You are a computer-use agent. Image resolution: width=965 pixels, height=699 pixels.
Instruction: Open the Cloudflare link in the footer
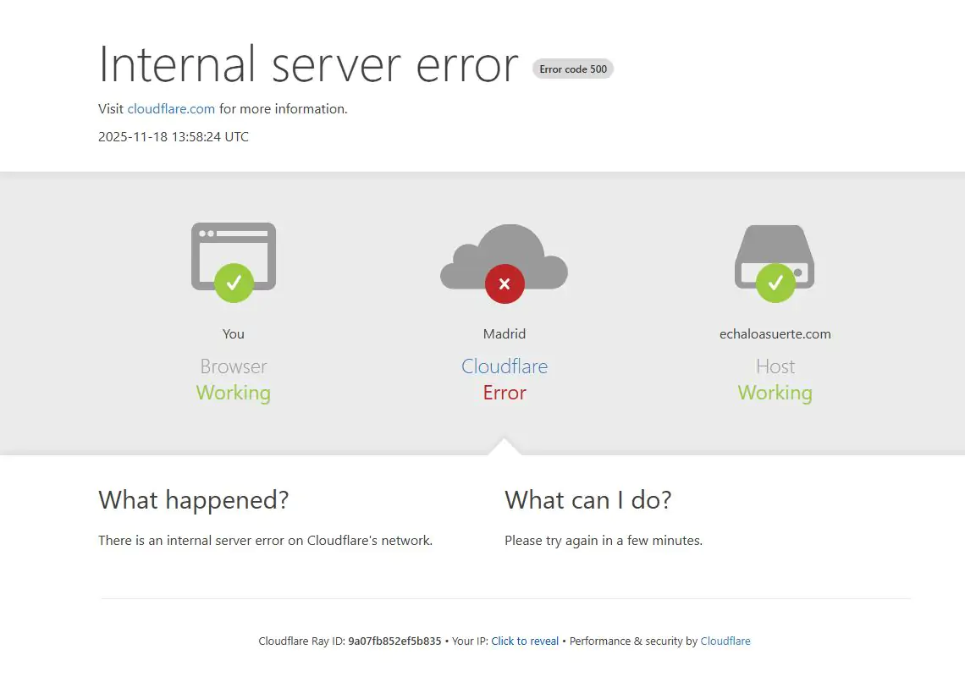point(725,641)
